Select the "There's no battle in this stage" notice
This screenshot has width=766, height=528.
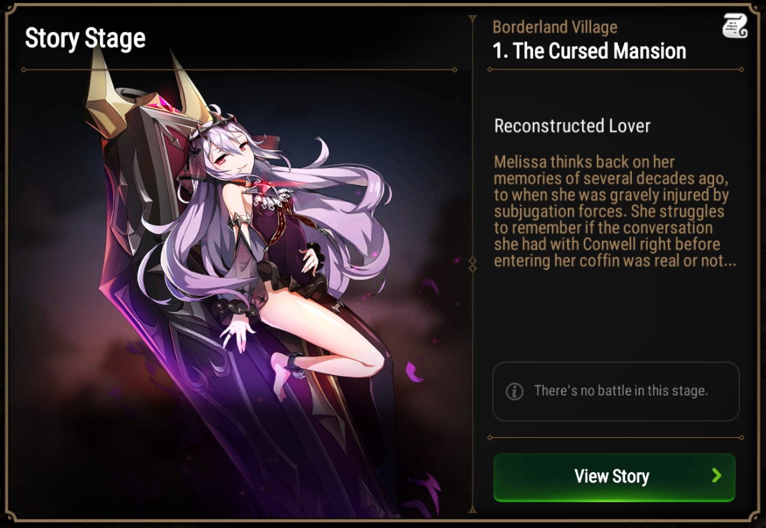(x=615, y=391)
